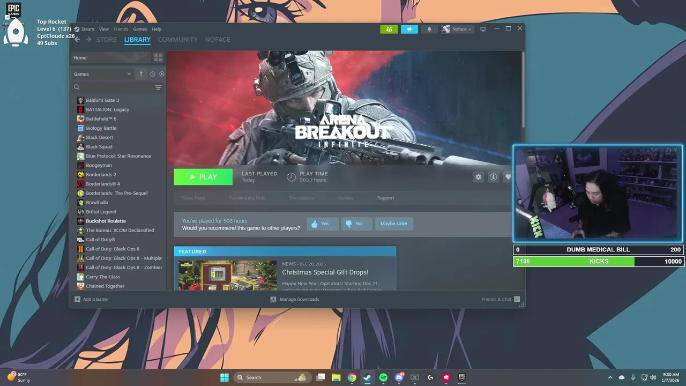This screenshot has height=386, width=686.
Task: Click the ready-to-play filter icon
Action: (161, 74)
